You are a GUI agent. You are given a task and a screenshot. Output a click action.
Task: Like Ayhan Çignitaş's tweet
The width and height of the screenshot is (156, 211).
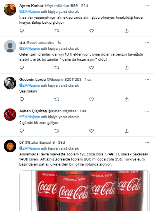coord(91,131)
